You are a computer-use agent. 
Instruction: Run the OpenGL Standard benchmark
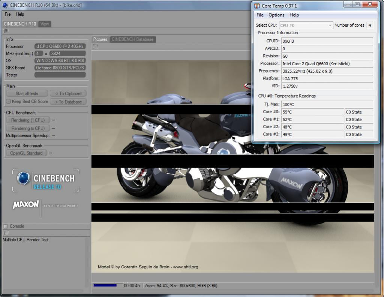click(x=27, y=153)
